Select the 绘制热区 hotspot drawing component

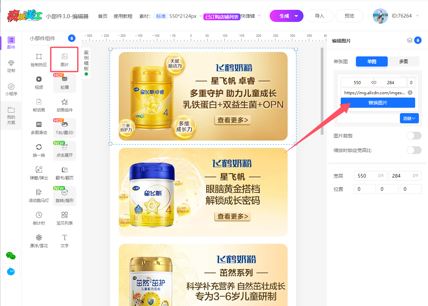pyautogui.click(x=39, y=59)
